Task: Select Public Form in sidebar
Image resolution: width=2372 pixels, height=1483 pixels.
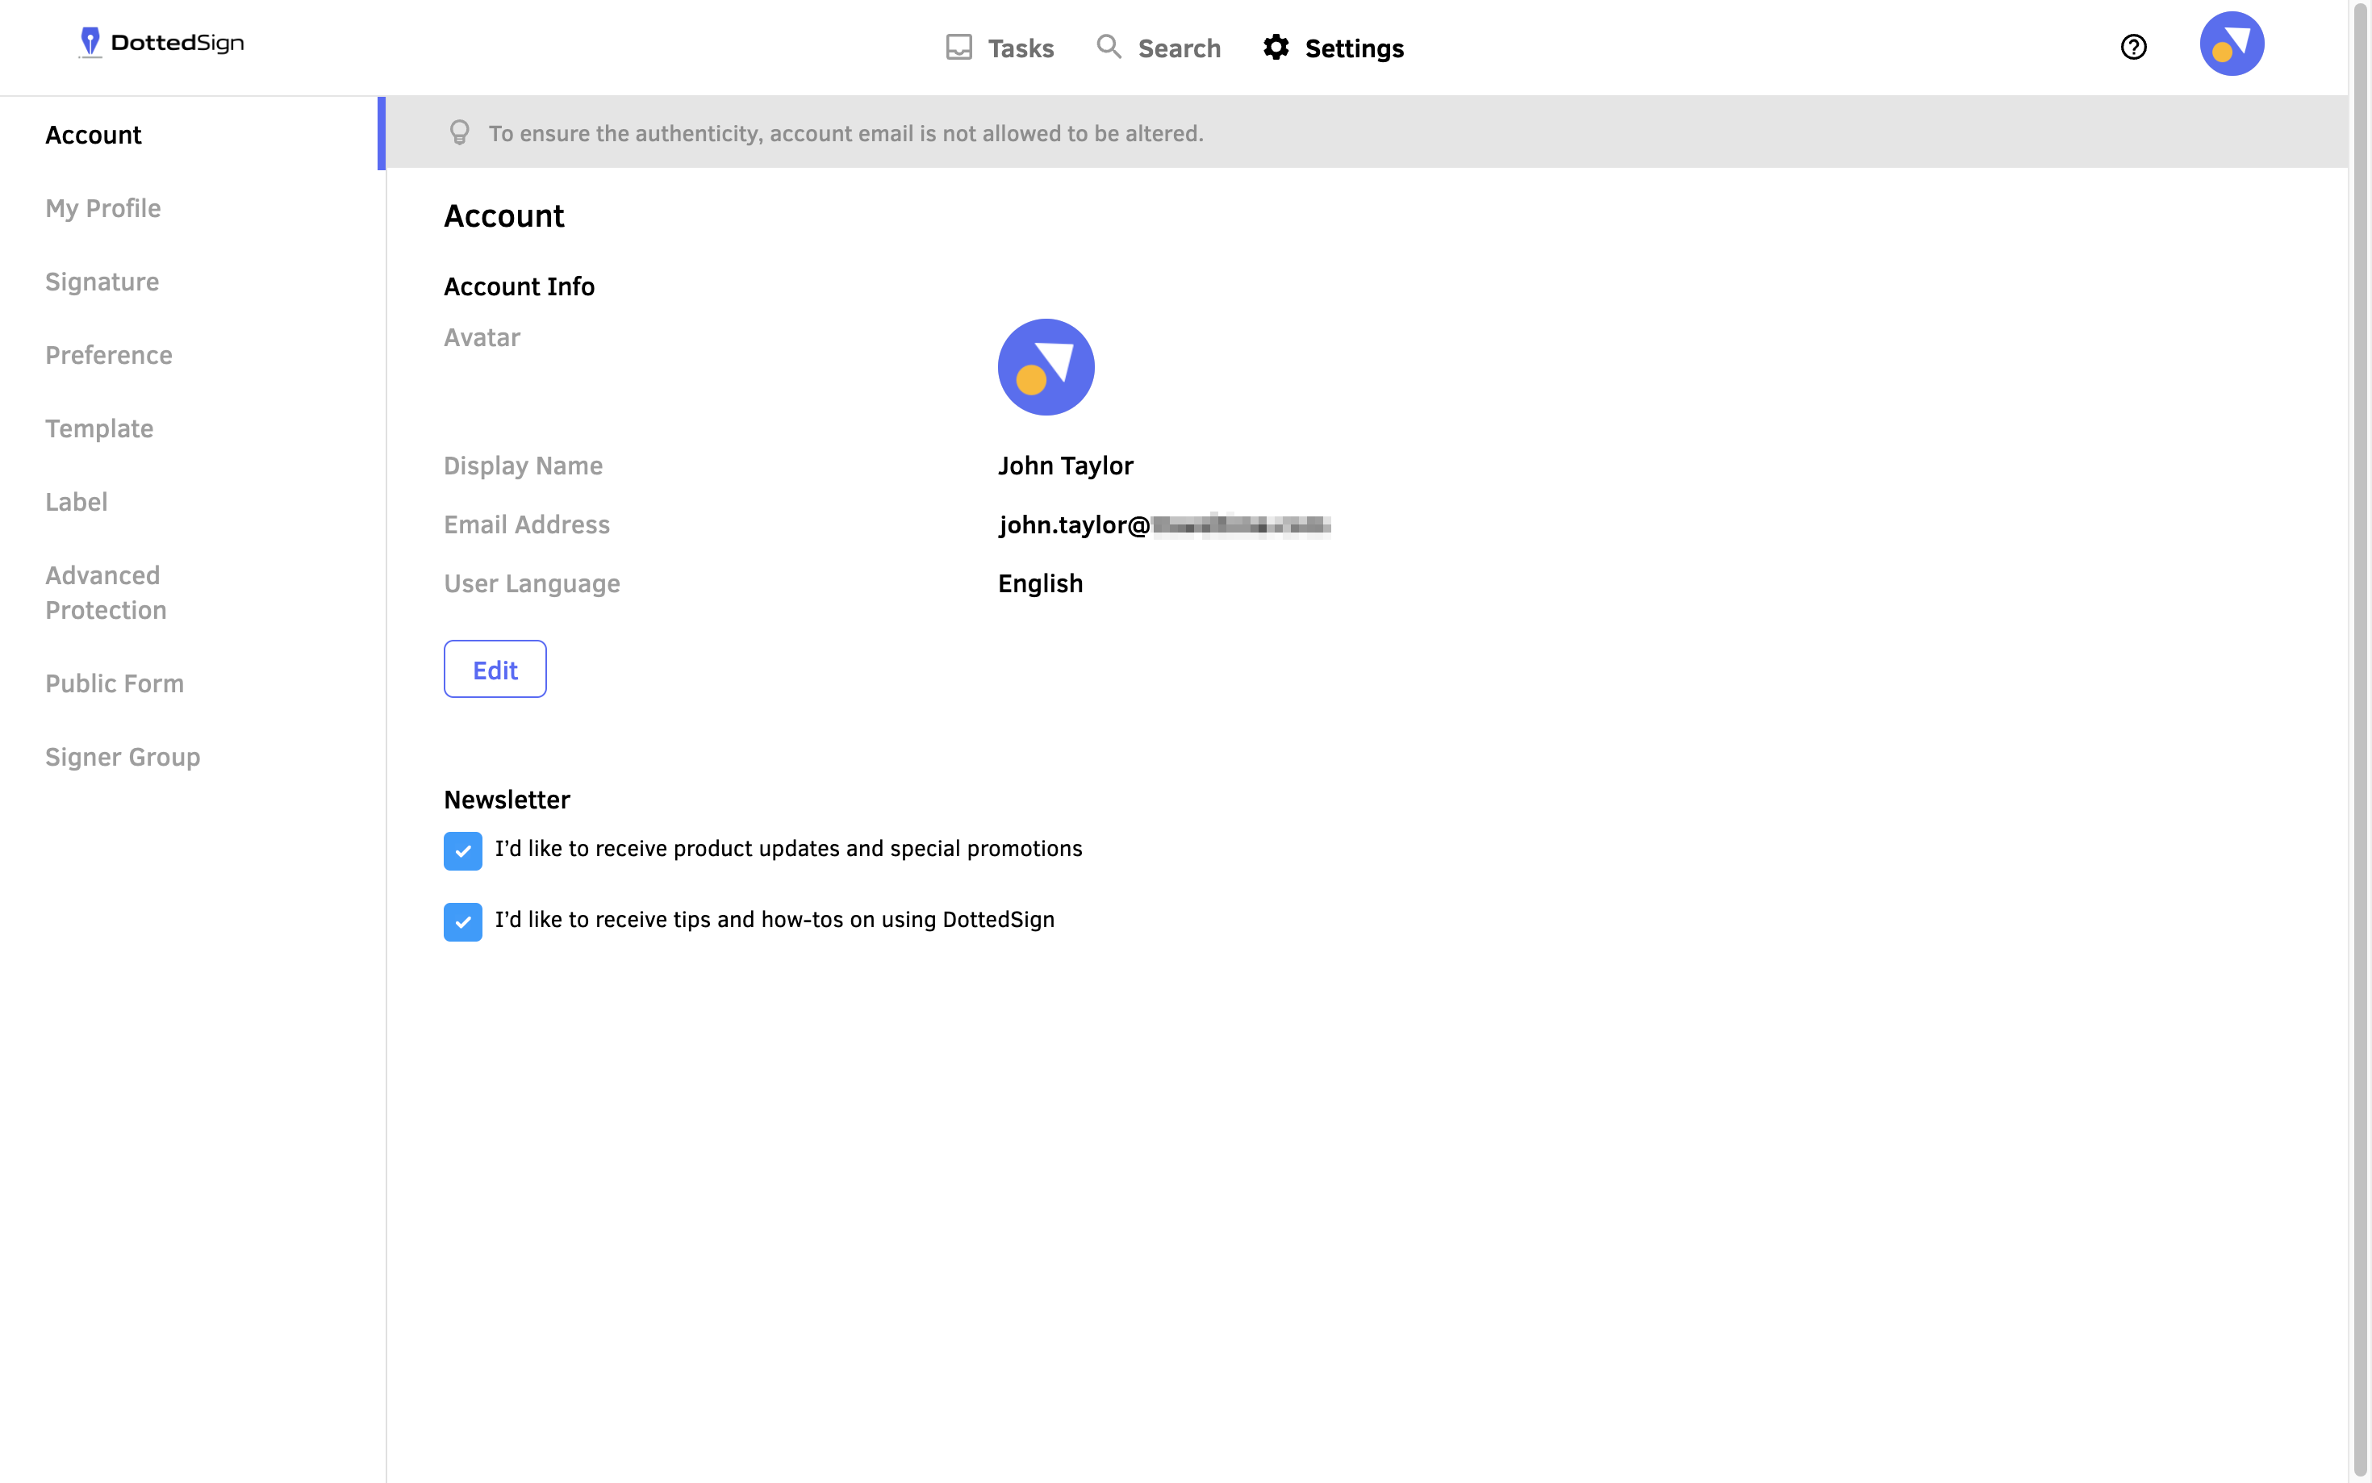Action: point(115,683)
